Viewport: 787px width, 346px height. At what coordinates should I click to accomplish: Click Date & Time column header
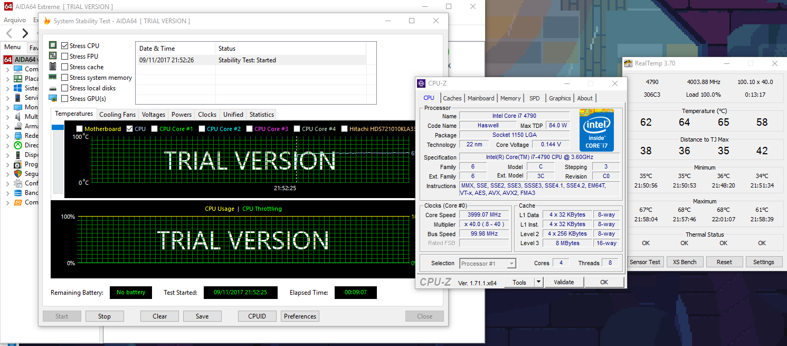pyautogui.click(x=175, y=49)
